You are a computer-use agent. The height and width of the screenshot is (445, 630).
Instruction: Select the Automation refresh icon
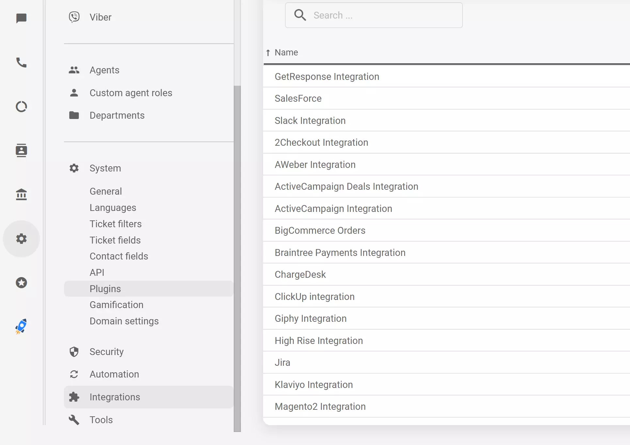tap(74, 374)
